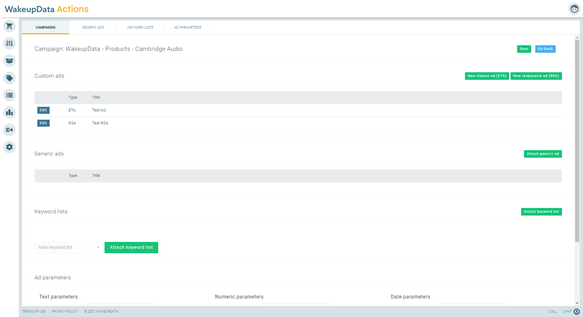Open the price tag sidebar icon
583x317 pixels.
(x=9, y=78)
